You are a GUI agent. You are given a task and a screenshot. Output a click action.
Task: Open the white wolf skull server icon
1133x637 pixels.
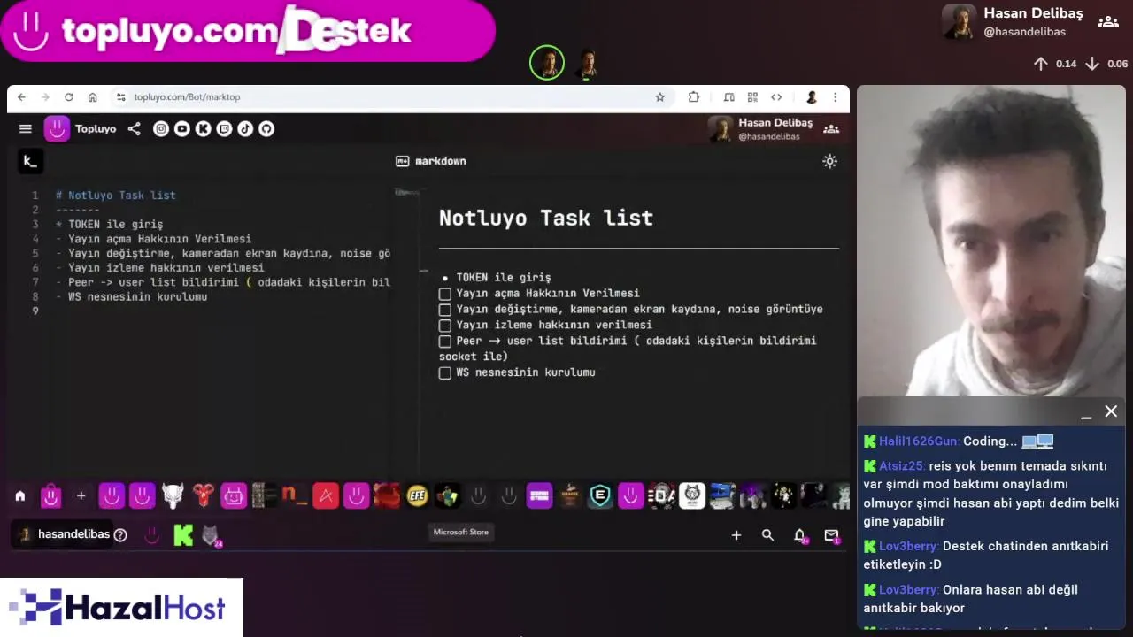173,496
